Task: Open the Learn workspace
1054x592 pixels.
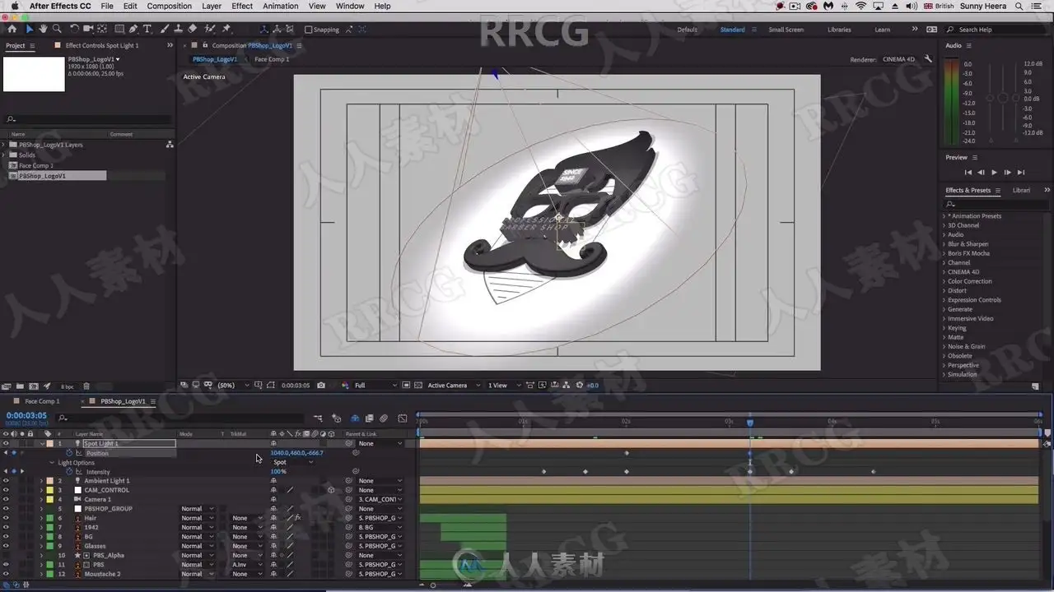Action: 882,30
